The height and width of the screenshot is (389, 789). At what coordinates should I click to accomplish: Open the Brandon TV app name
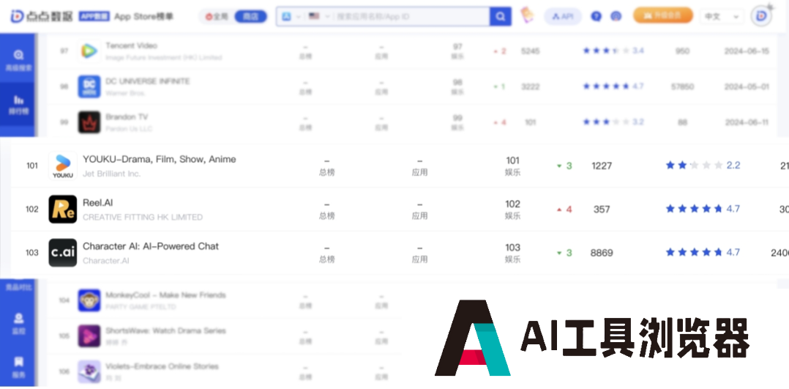pyautogui.click(x=127, y=117)
